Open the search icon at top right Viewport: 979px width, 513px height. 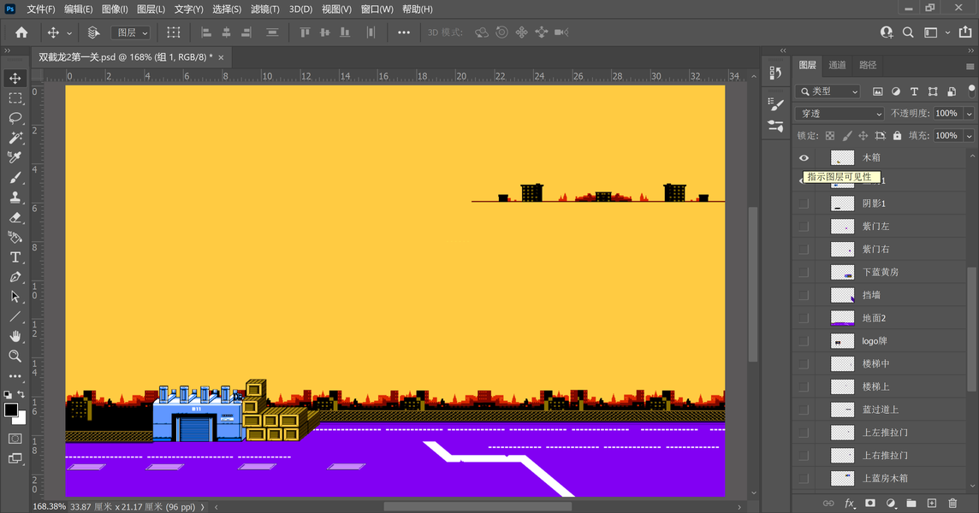pyautogui.click(x=908, y=32)
